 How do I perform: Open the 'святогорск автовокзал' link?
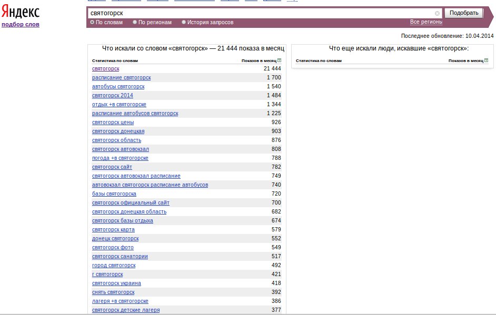(121, 149)
